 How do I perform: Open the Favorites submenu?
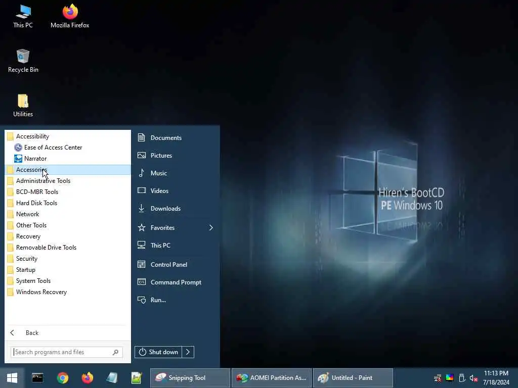coord(176,228)
